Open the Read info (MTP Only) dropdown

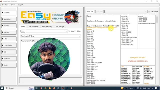click(50, 36)
